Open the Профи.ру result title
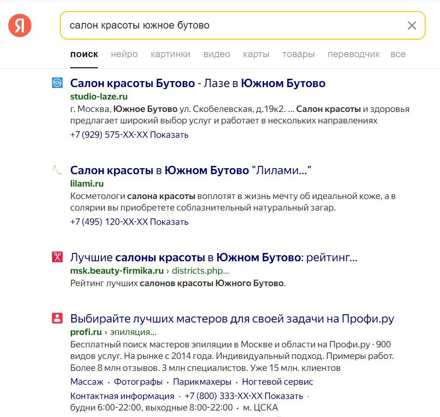 [x=232, y=319]
